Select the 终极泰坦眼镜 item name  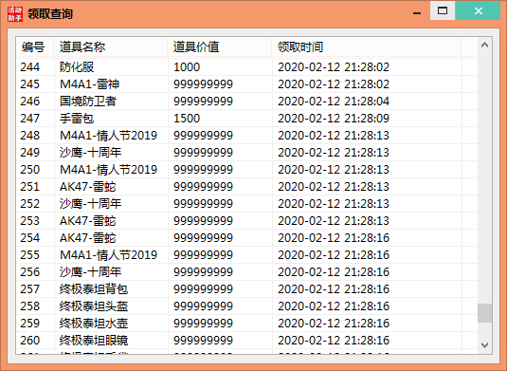point(94,341)
